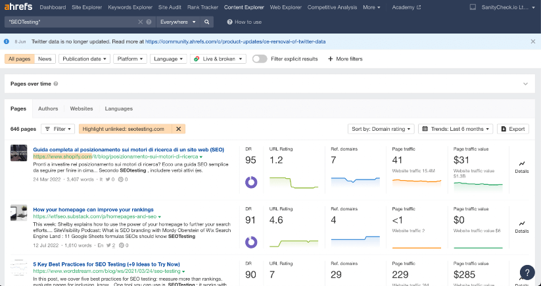Select the All pages filter
This screenshot has height=286, width=541.
click(x=19, y=59)
